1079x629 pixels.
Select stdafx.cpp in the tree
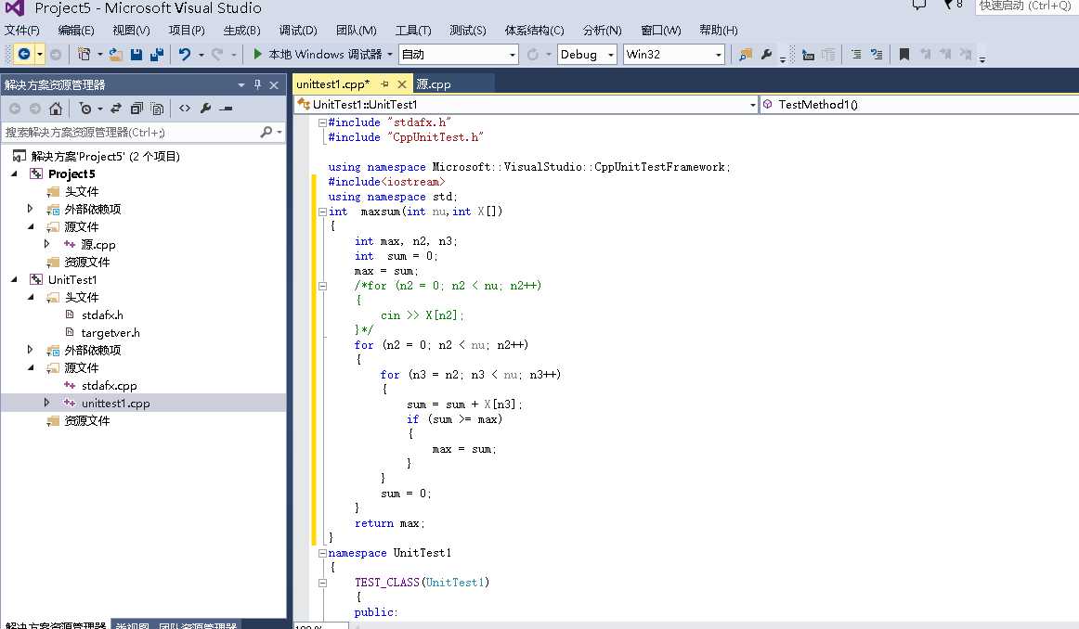click(109, 386)
